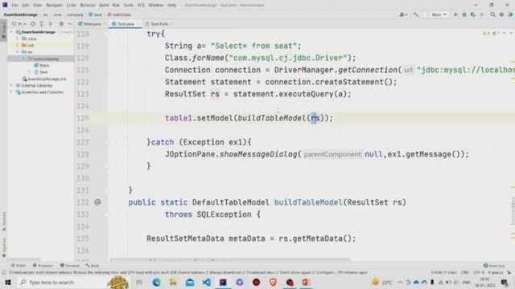
Task: Open the Project view selector dropdown
Action: (19, 24)
